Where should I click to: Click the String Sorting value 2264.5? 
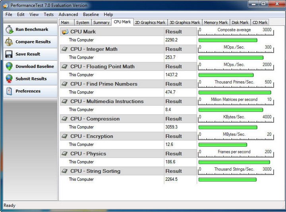coord(171,179)
